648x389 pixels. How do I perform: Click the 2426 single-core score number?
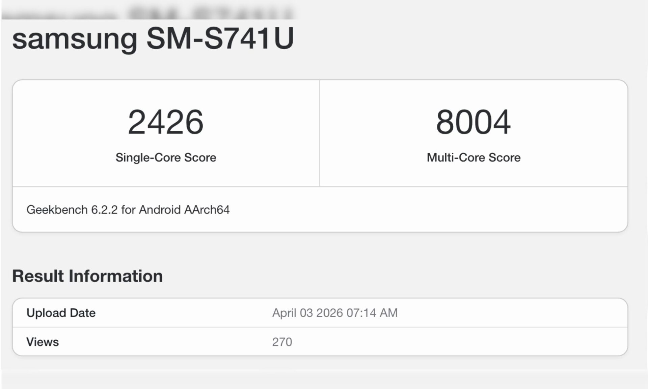point(166,122)
